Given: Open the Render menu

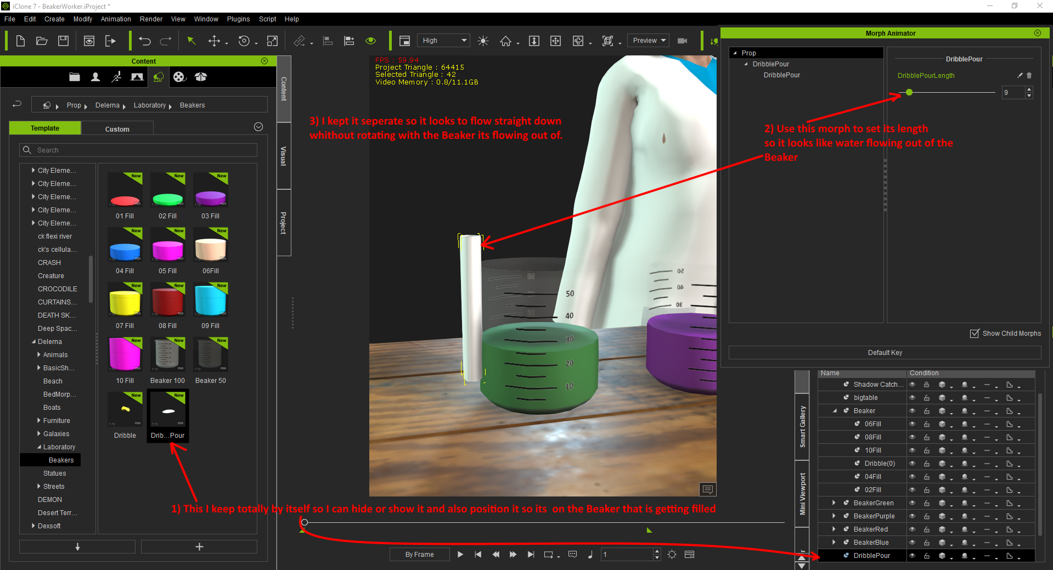Looking at the screenshot, I should tap(151, 19).
